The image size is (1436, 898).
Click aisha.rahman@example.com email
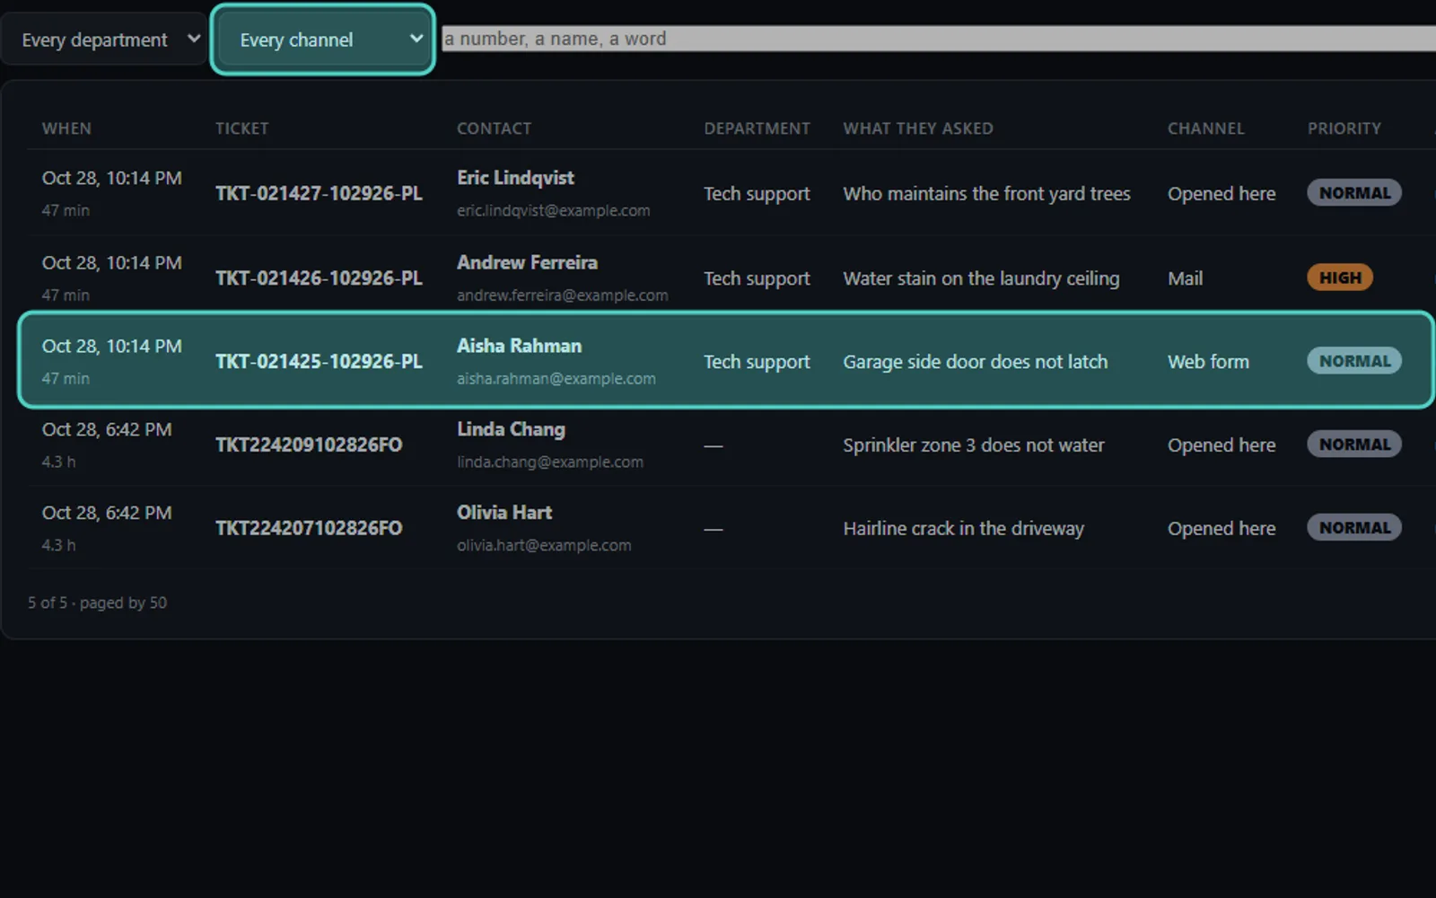pyautogui.click(x=556, y=379)
